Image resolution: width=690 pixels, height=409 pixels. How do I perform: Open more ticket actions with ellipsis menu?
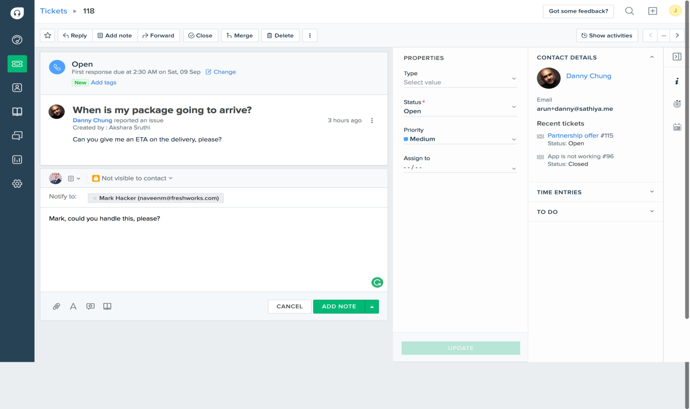(x=310, y=35)
